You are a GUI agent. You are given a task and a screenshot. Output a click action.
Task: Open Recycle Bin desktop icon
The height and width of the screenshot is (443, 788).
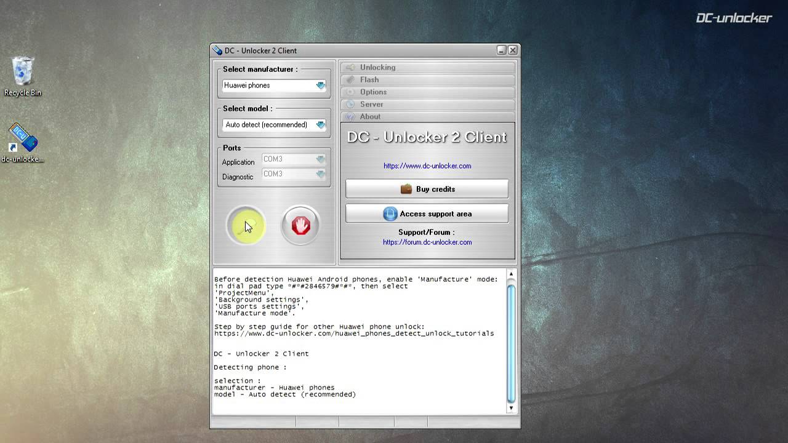tap(23, 77)
